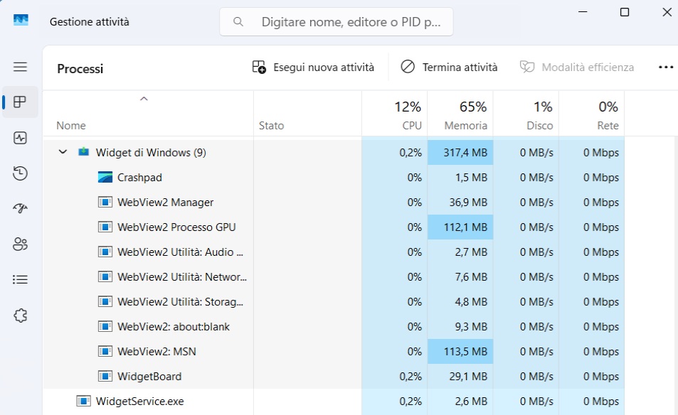Click the 29,1 MB memory value
Screen dimensions: 678x415
click(468, 377)
